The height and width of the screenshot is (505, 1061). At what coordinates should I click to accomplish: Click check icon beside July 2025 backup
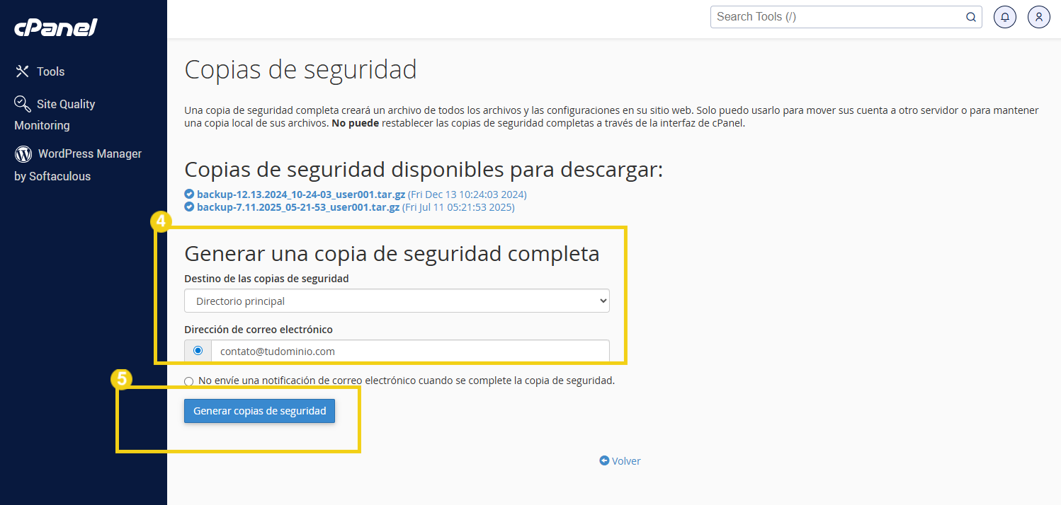(x=189, y=207)
